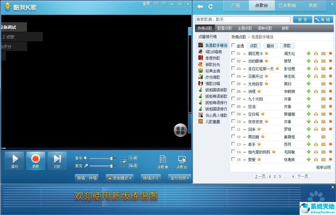Add 无地自容 with its green plus icon
336x215 pixels.
tap(309, 84)
